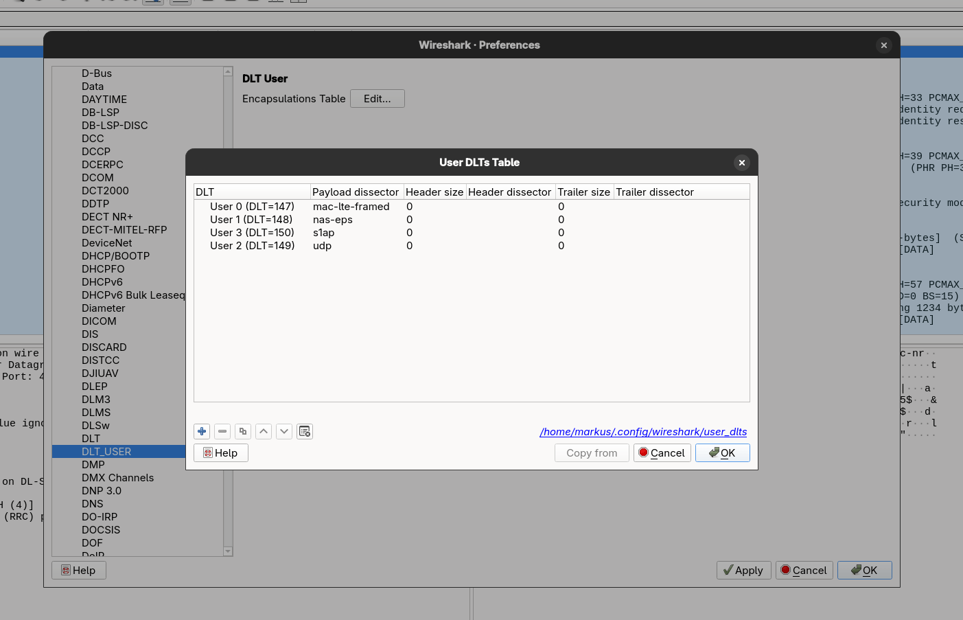Cancel the User DLTs Table dialog
The width and height of the screenshot is (963, 620).
tap(662, 452)
